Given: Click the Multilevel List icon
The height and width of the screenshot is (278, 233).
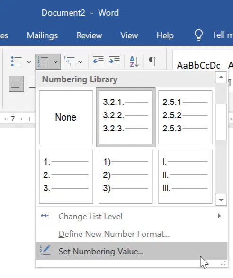Looking at the screenshot, I should tap(70, 61).
